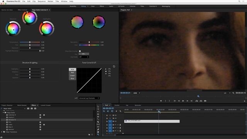The image size is (247, 139).
Task: Expand the Video Transitions folder
Action: click(x=2, y=132)
